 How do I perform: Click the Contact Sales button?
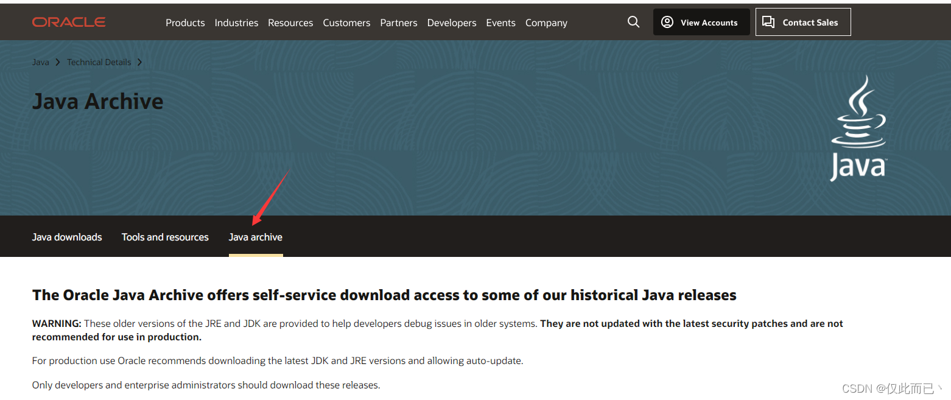pos(803,21)
